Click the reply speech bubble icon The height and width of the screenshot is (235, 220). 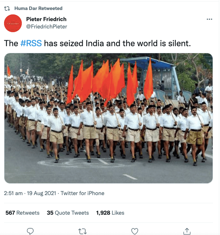[30, 231]
